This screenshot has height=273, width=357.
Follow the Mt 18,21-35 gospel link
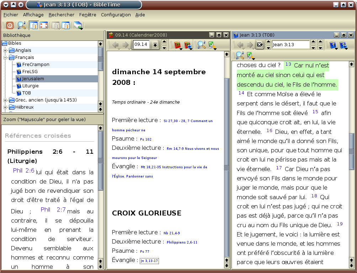tap(174, 167)
